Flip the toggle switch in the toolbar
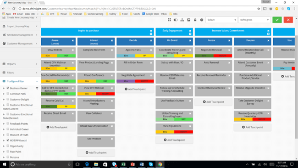The image size is (298, 168). [x=176, y=20]
